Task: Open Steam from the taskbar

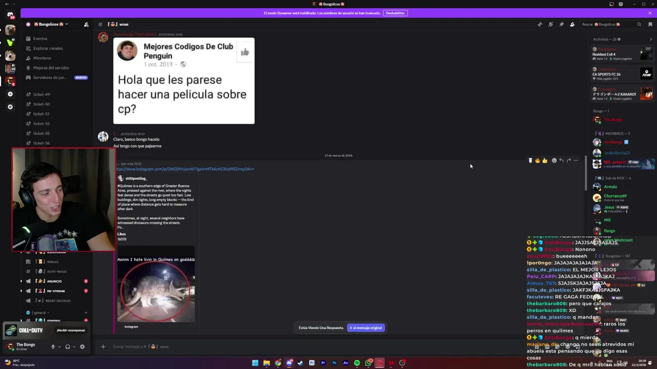Action: click(300, 363)
